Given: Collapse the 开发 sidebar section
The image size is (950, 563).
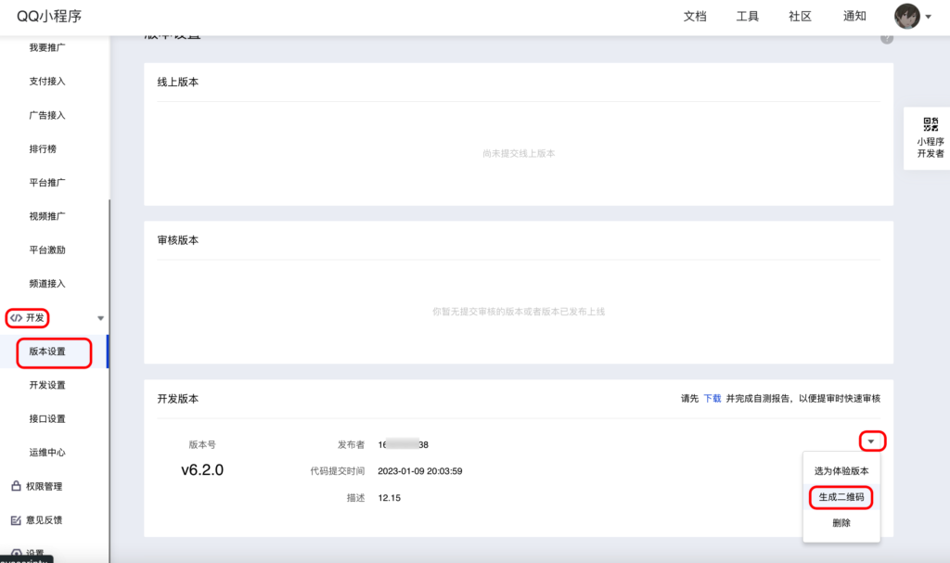Looking at the screenshot, I should point(102,317).
